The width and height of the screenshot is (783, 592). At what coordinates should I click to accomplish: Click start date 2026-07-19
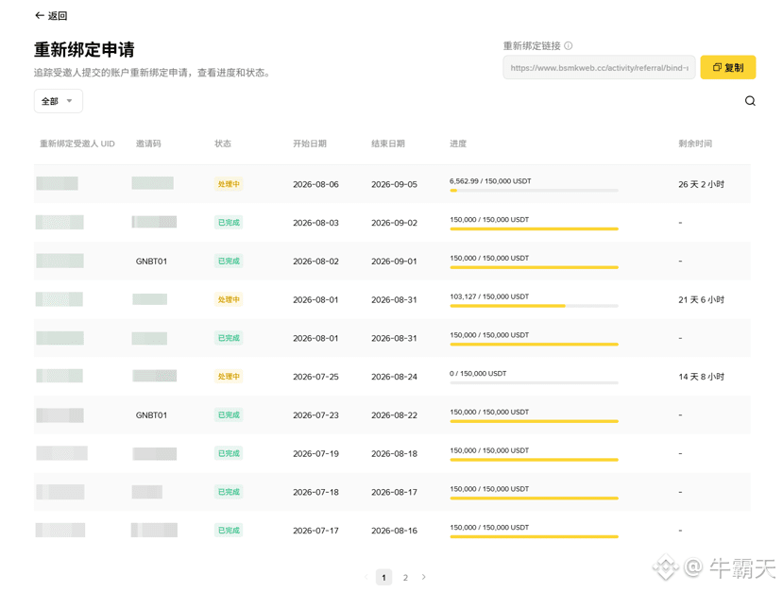click(315, 454)
